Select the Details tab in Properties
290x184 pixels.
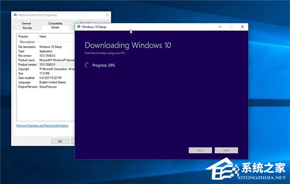(55, 27)
